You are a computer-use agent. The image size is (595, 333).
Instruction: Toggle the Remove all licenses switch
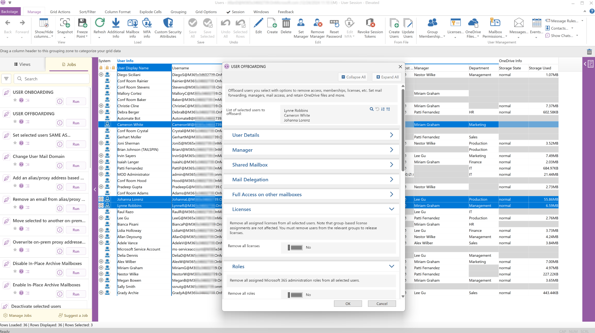(295, 247)
